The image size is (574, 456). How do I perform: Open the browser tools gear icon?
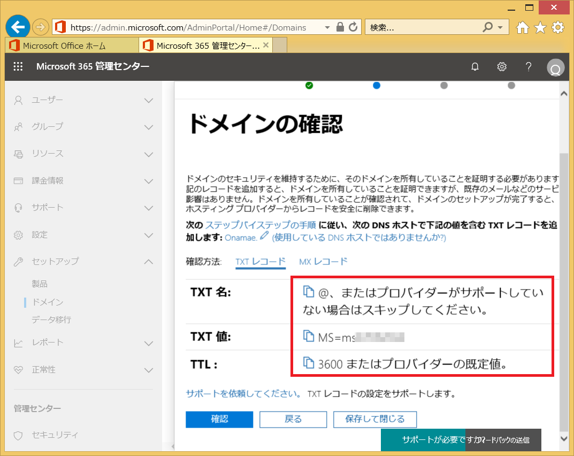click(558, 27)
